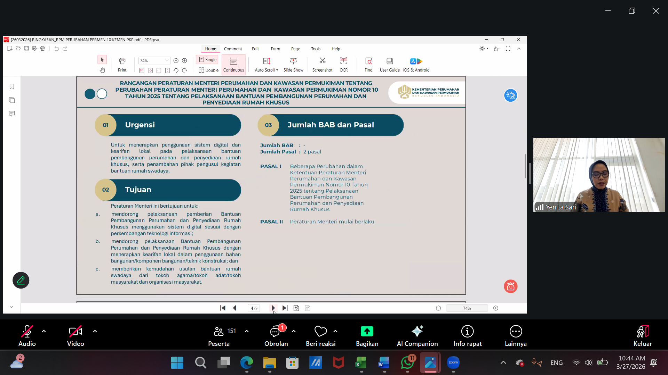The width and height of the screenshot is (668, 375).
Task: Open the Tools ribbon tab
Action: point(316,49)
